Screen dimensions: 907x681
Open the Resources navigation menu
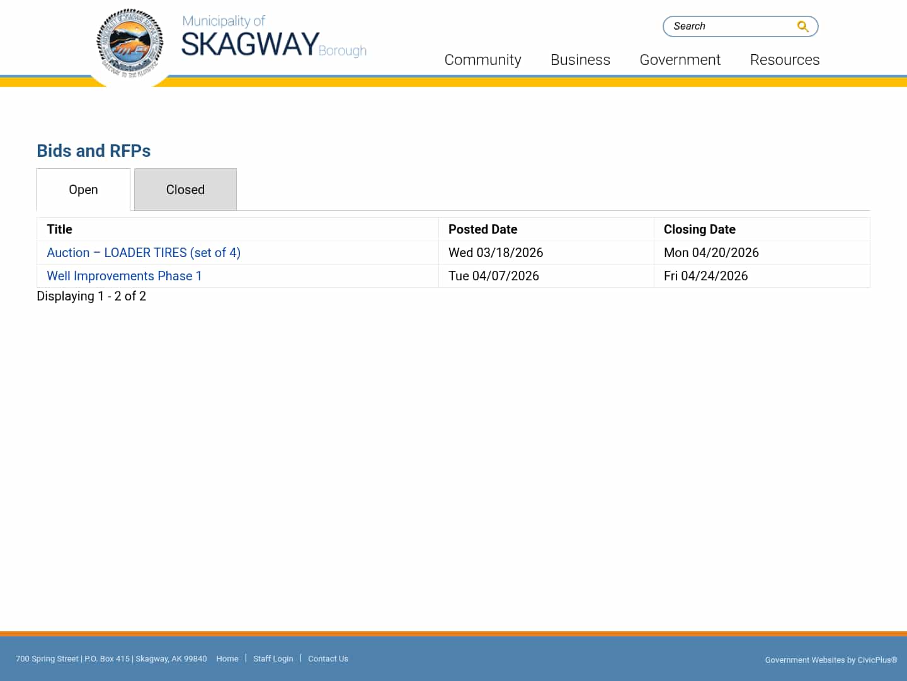785,60
